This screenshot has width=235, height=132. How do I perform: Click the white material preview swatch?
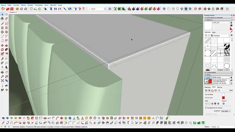click(208, 25)
